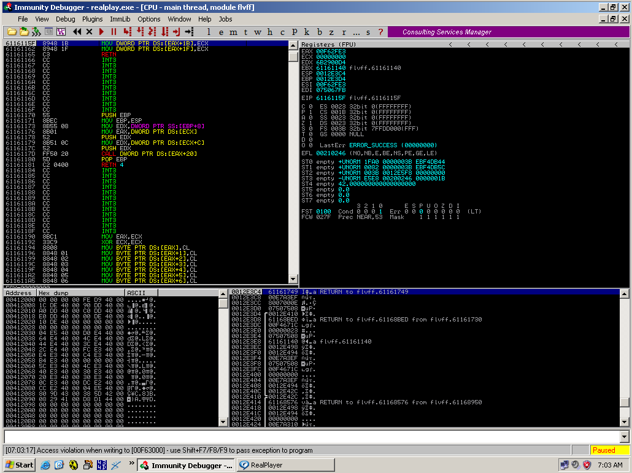Open the Jobs menu

225,19
